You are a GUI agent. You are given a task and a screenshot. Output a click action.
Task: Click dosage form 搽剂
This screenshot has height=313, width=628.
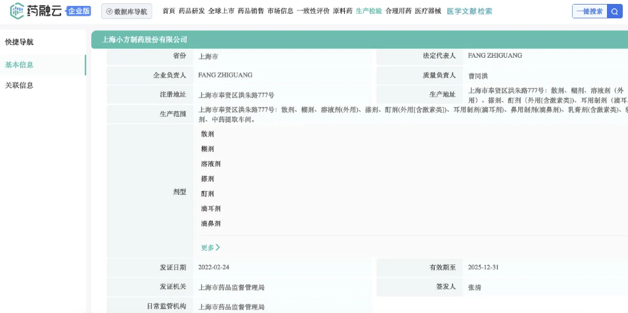coord(208,178)
